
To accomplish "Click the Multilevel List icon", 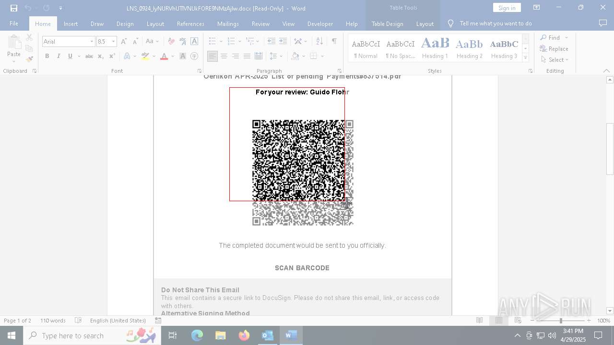I will coord(250,41).
